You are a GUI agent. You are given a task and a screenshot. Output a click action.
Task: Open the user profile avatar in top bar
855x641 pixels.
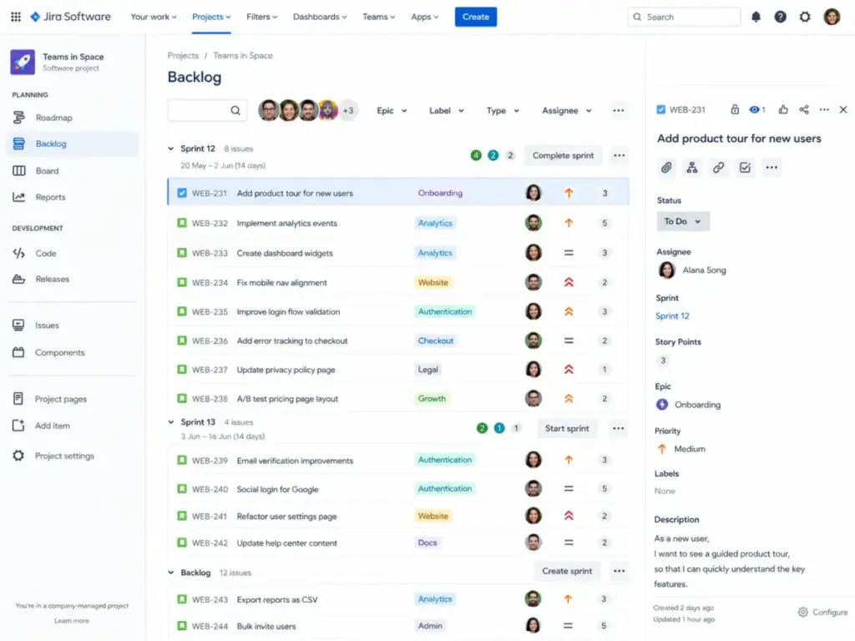point(832,17)
